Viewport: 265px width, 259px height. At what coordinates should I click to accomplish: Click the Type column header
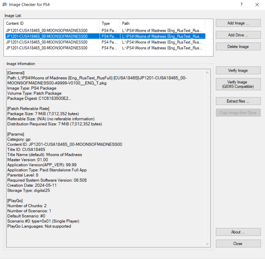[x=110, y=23]
